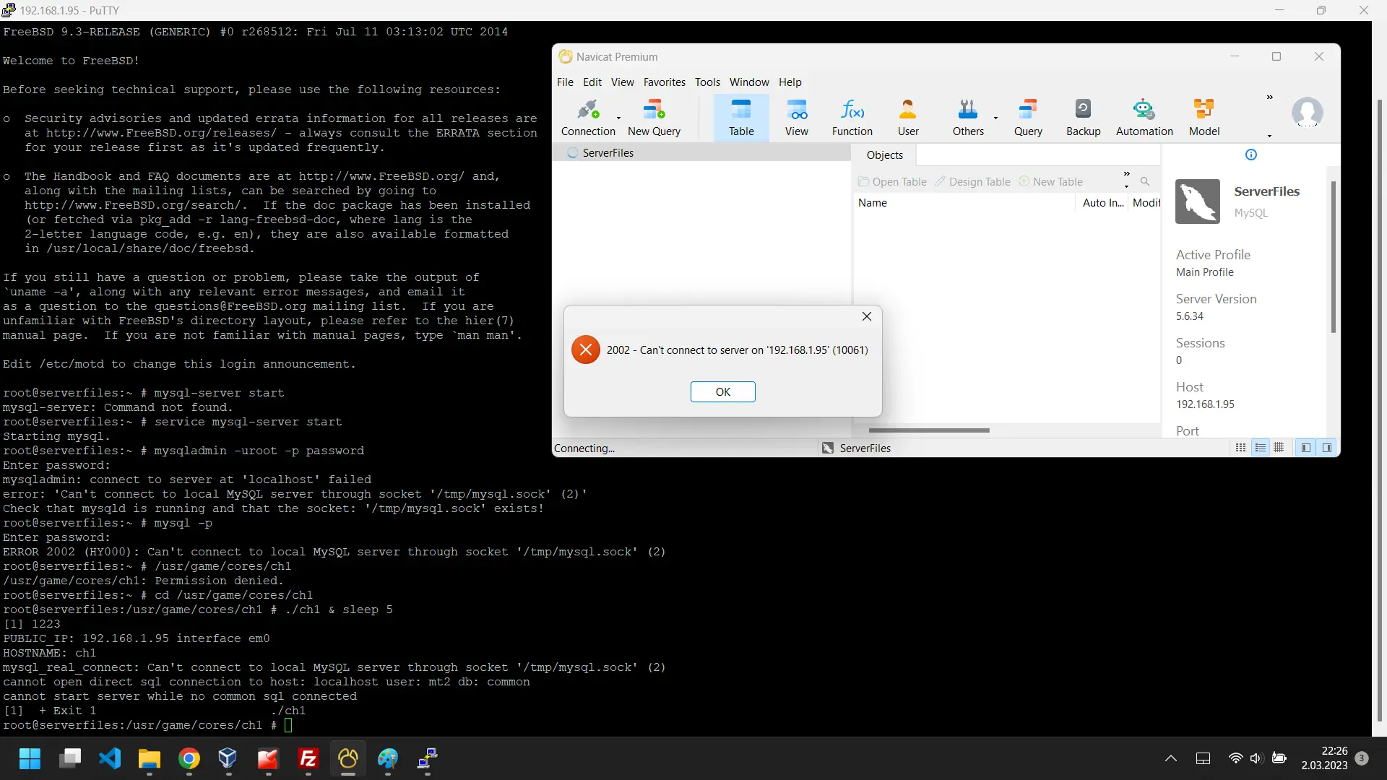Screen dimensions: 1387x780
Task: Click the MySQL dolphin connection thumbnail
Action: [1197, 201]
